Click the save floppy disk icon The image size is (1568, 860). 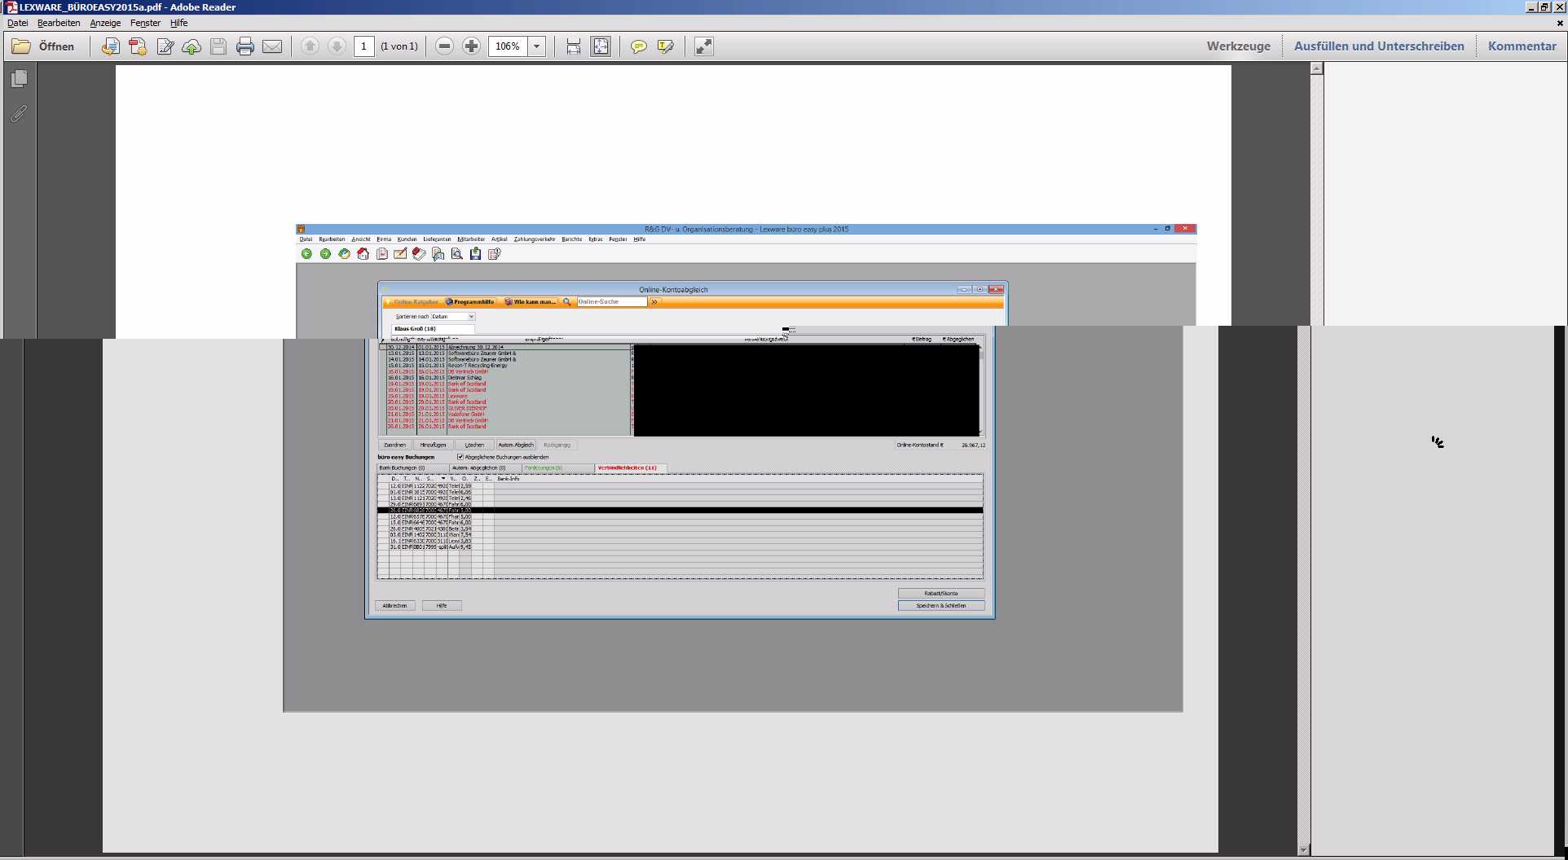tap(218, 46)
